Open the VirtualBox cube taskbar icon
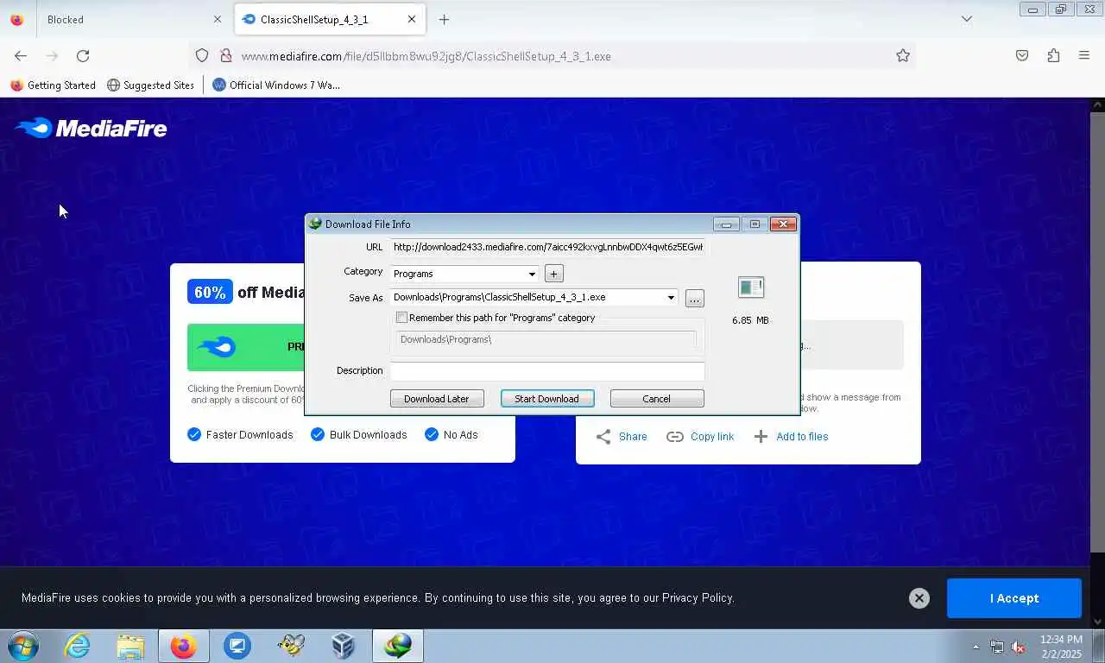The image size is (1105, 663). (344, 646)
